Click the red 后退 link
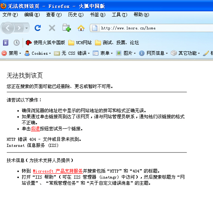Image resolution: width=213 pixels, height=199 pixels. point(35,129)
